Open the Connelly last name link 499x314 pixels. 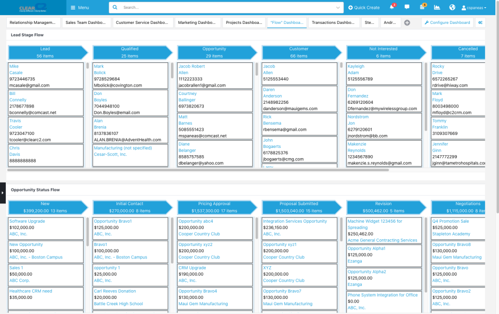click(x=18, y=100)
